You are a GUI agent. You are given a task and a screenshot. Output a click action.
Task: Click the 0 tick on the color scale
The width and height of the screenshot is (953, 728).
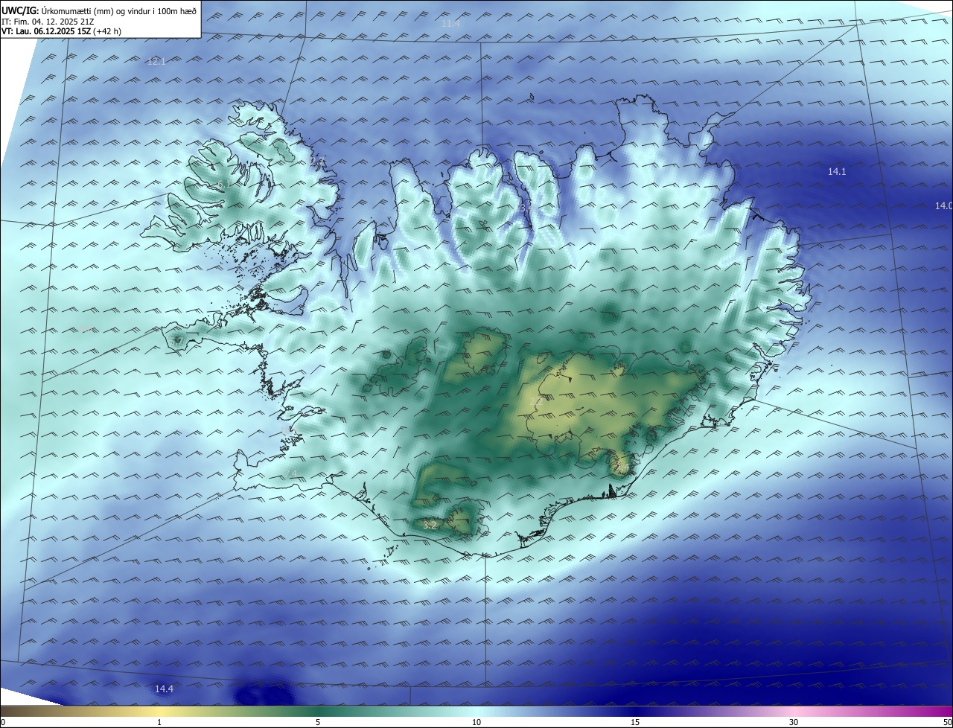tap(3, 722)
